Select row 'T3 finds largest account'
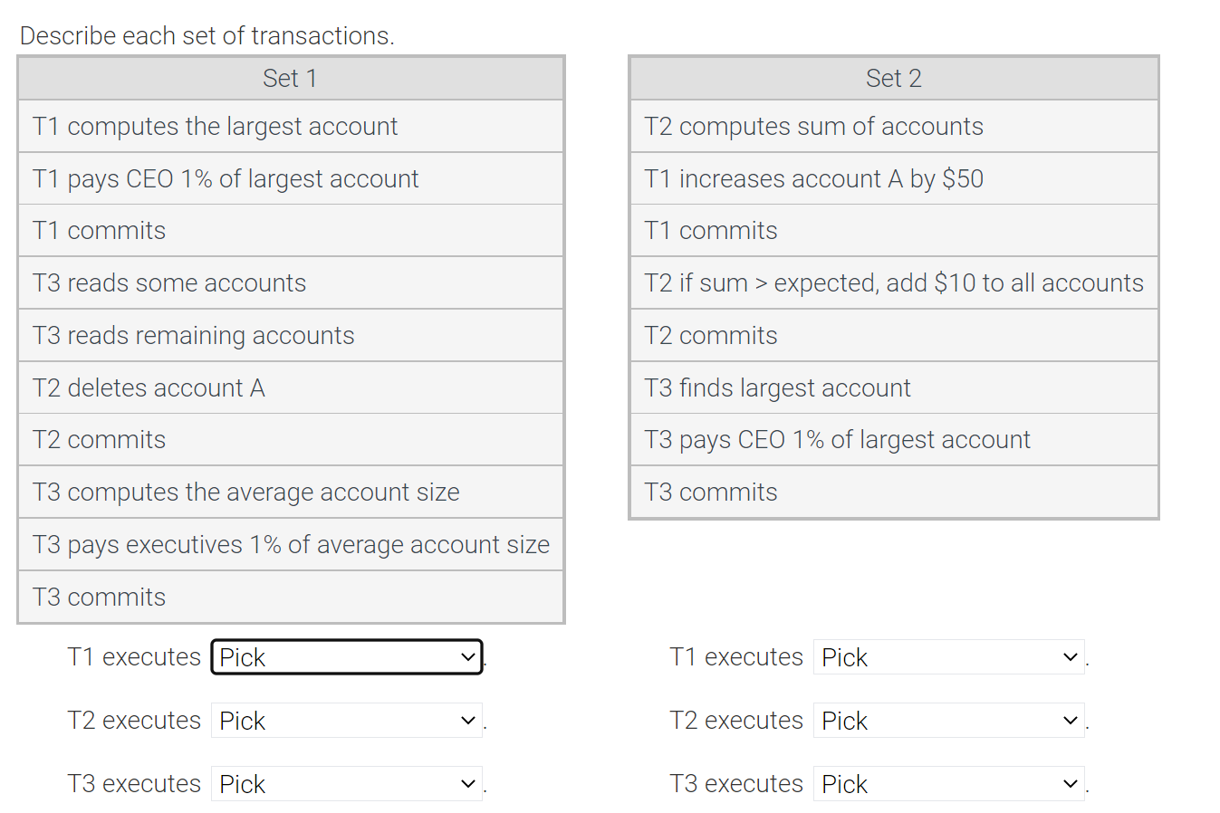The image size is (1220, 813). click(894, 388)
